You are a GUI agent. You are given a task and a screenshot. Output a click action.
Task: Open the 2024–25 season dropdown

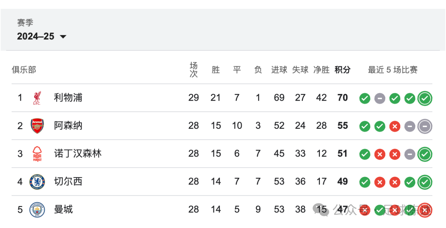point(42,36)
